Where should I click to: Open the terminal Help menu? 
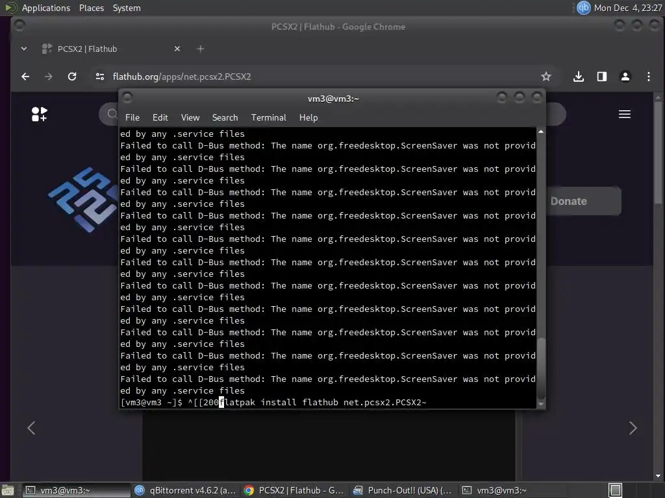(308, 118)
